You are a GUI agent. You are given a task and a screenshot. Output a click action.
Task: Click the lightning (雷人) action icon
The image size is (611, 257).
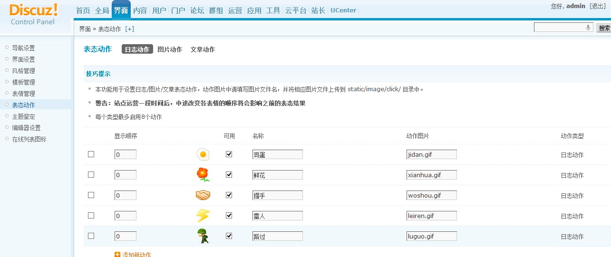coord(203,216)
